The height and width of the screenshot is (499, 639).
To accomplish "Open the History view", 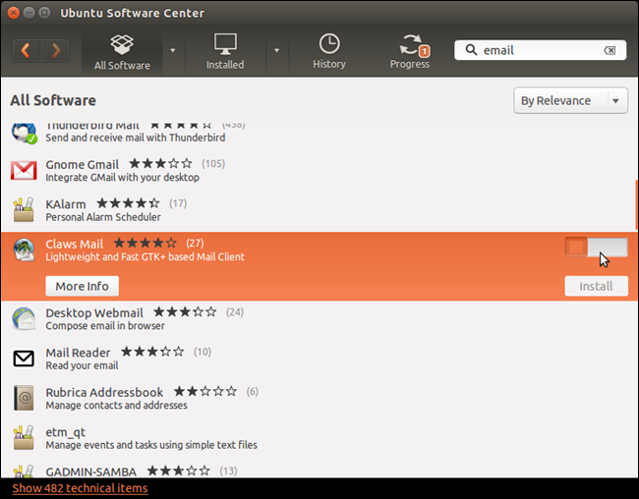I will [329, 51].
